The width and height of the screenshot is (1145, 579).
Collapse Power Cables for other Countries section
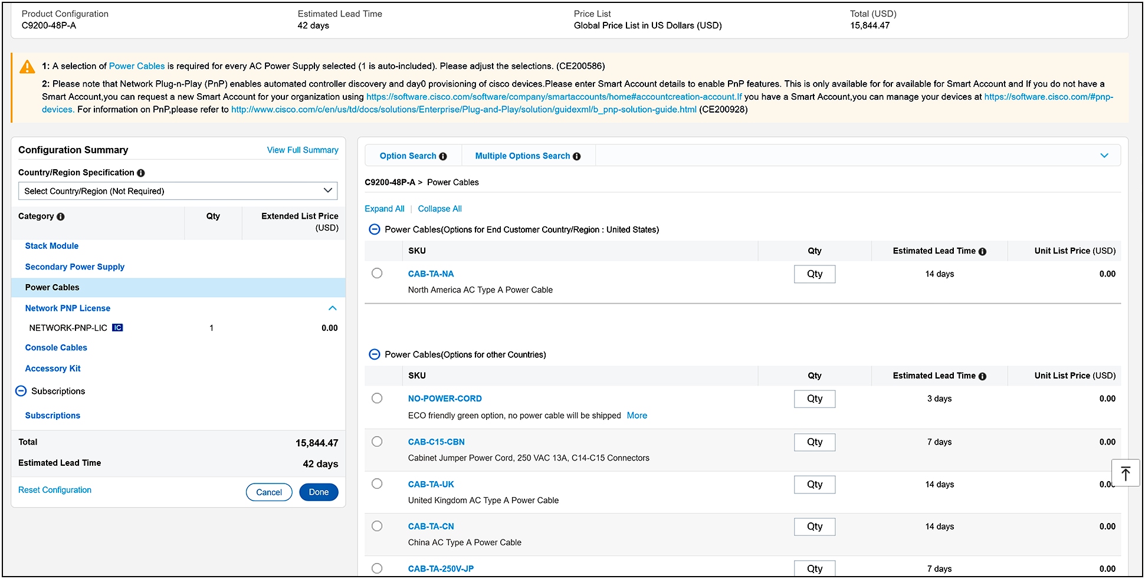[x=374, y=354]
